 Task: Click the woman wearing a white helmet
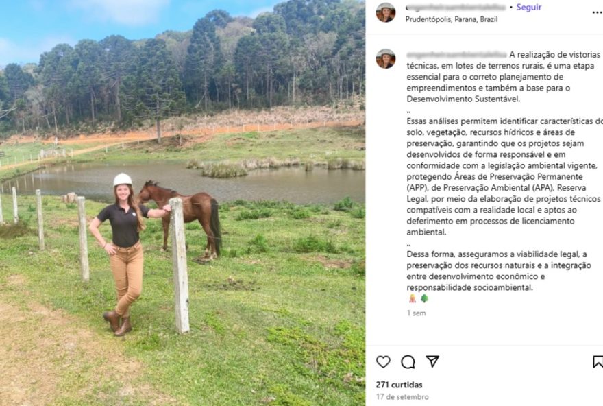(125, 254)
